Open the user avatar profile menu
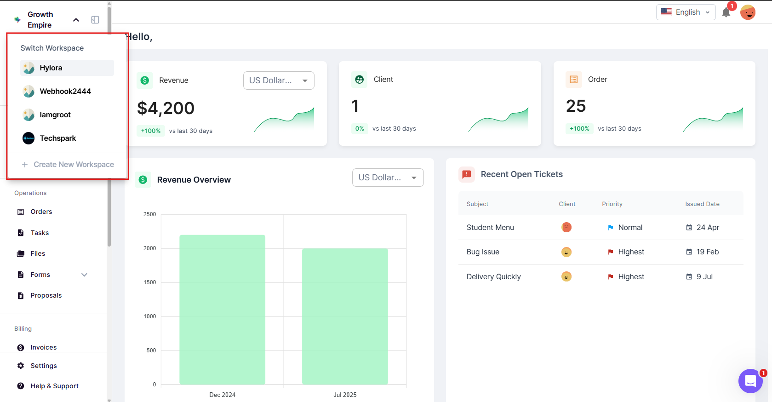Screen dimensions: 772x402 point(748,12)
